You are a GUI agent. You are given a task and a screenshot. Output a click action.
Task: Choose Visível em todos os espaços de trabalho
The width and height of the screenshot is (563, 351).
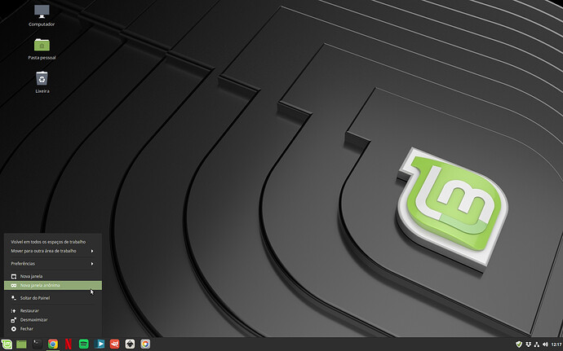pos(53,242)
